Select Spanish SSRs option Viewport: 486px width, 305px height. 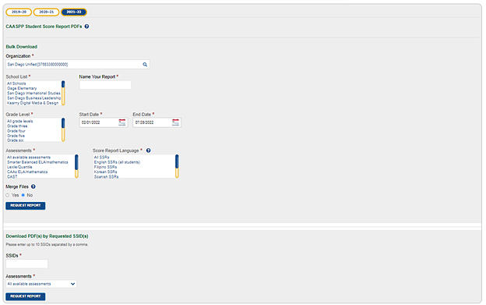[x=106, y=176]
